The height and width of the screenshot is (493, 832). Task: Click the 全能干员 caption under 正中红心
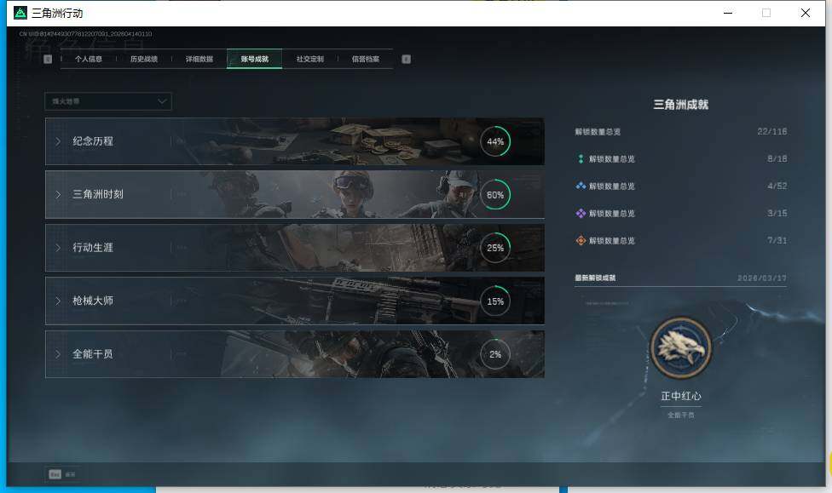point(681,415)
